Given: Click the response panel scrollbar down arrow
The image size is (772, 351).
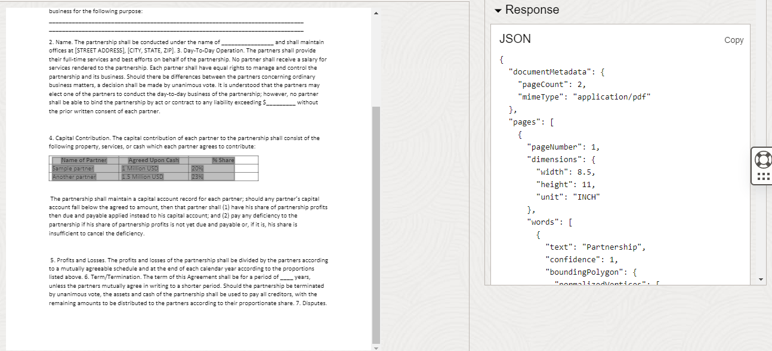Looking at the screenshot, I should [761, 278].
